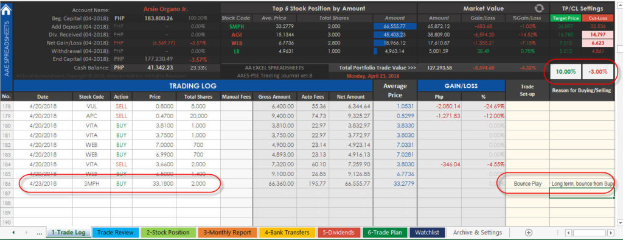Select LR stock code in Top 5 list

[237, 51]
